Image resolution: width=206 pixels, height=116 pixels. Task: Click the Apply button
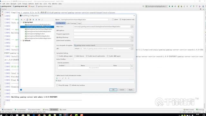(x=130, y=90)
